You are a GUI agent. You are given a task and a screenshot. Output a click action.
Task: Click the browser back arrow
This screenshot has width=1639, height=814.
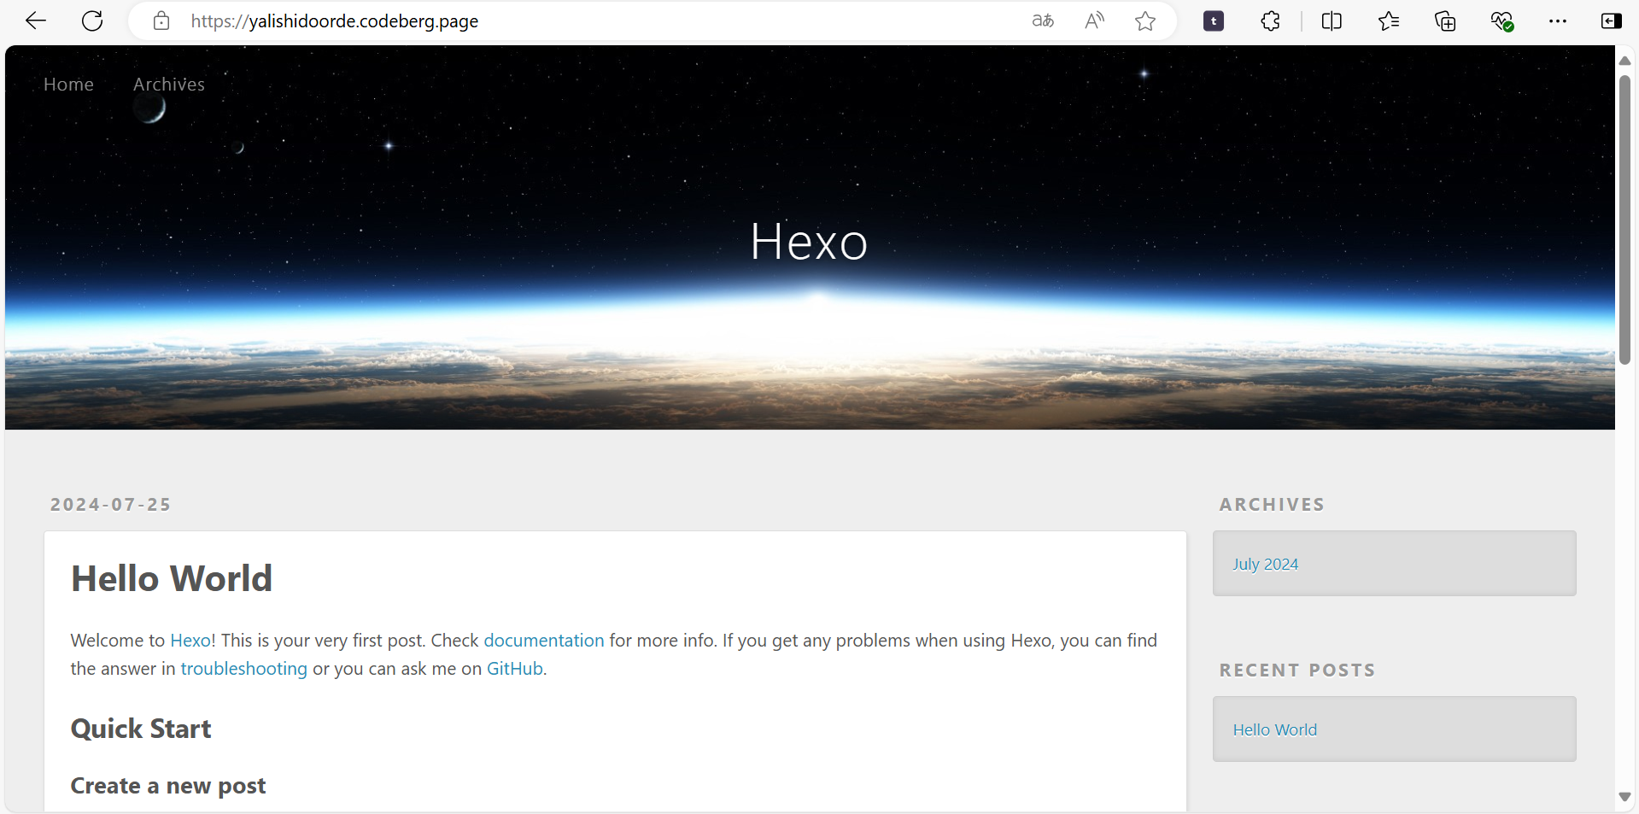tap(36, 21)
